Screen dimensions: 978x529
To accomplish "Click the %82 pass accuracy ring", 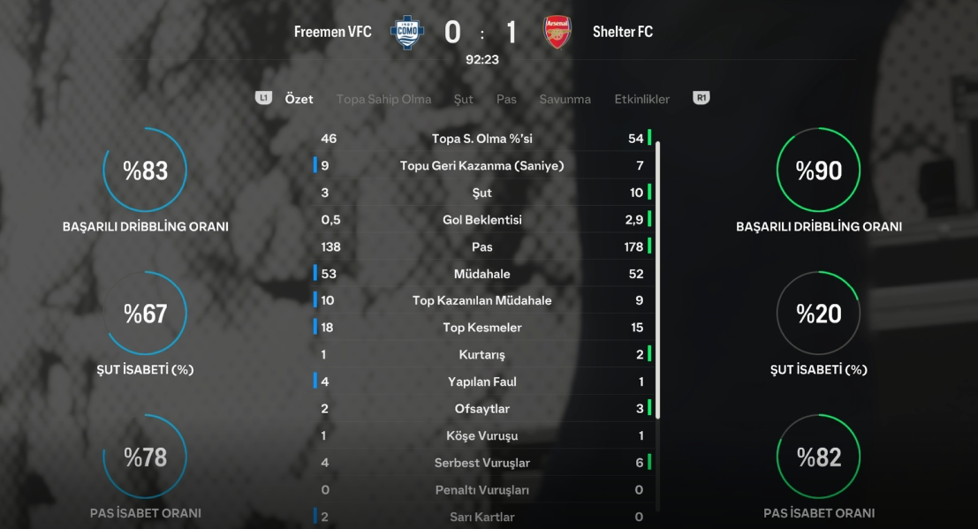I will click(x=818, y=457).
